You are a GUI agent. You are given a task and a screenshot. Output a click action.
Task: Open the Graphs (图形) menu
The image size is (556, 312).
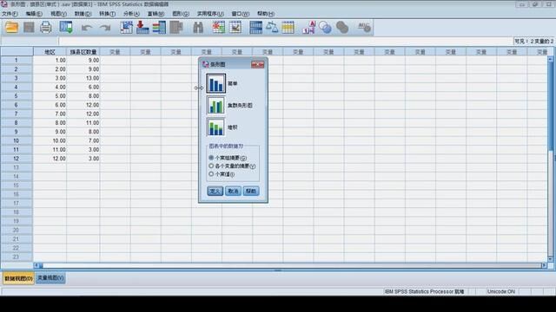[x=181, y=14]
